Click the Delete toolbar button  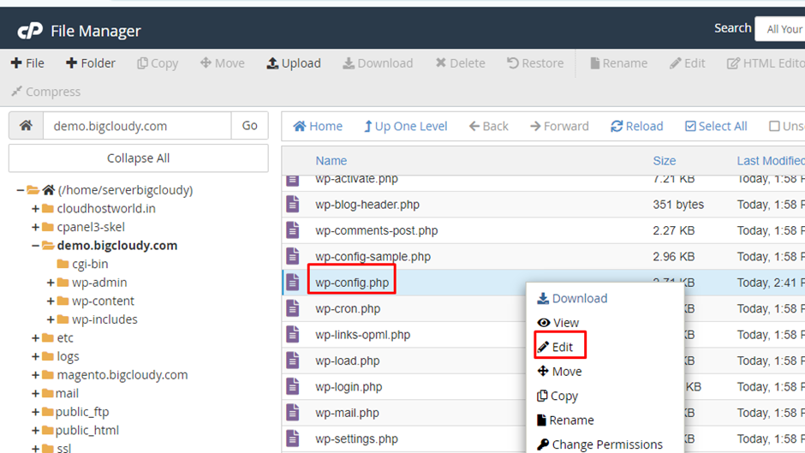pyautogui.click(x=461, y=63)
